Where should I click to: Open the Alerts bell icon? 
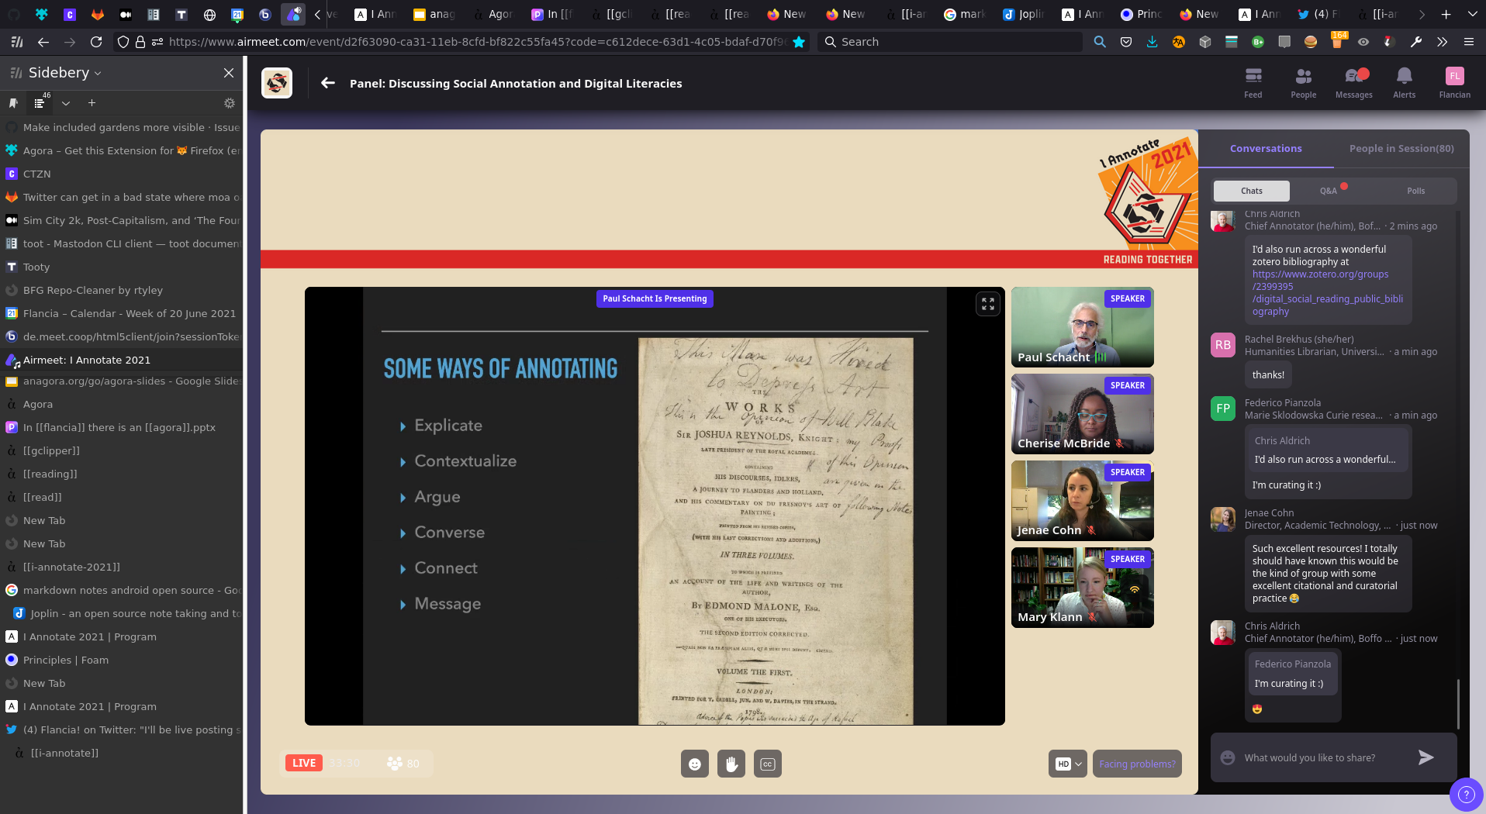point(1405,83)
